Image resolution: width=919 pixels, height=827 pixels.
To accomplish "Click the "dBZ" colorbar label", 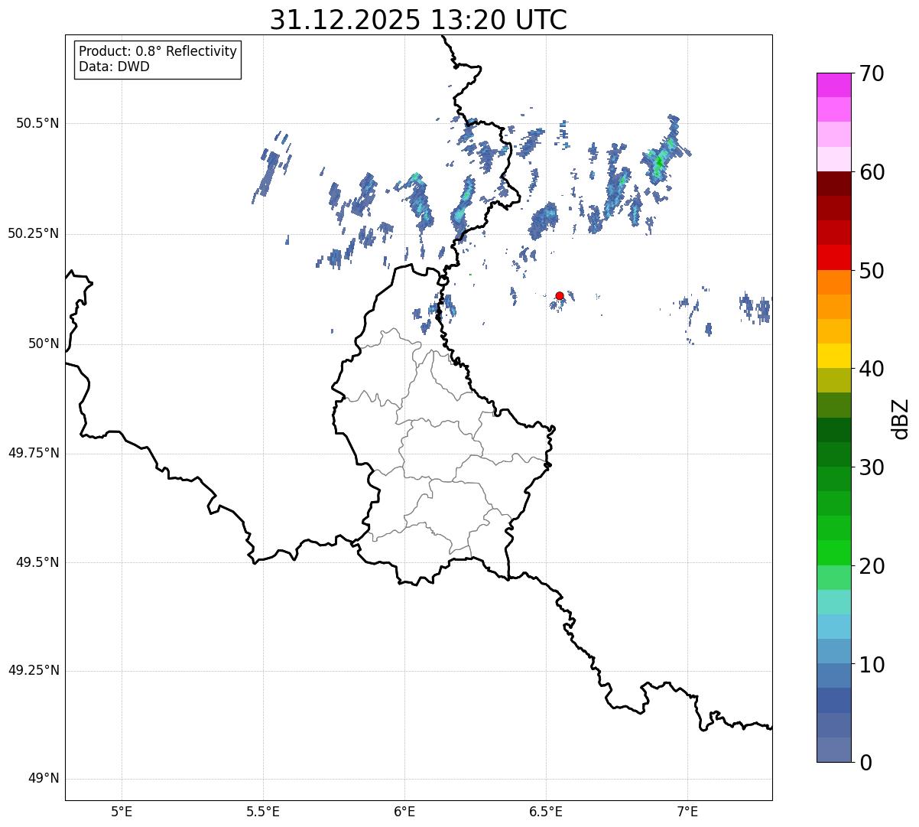I will click(901, 418).
